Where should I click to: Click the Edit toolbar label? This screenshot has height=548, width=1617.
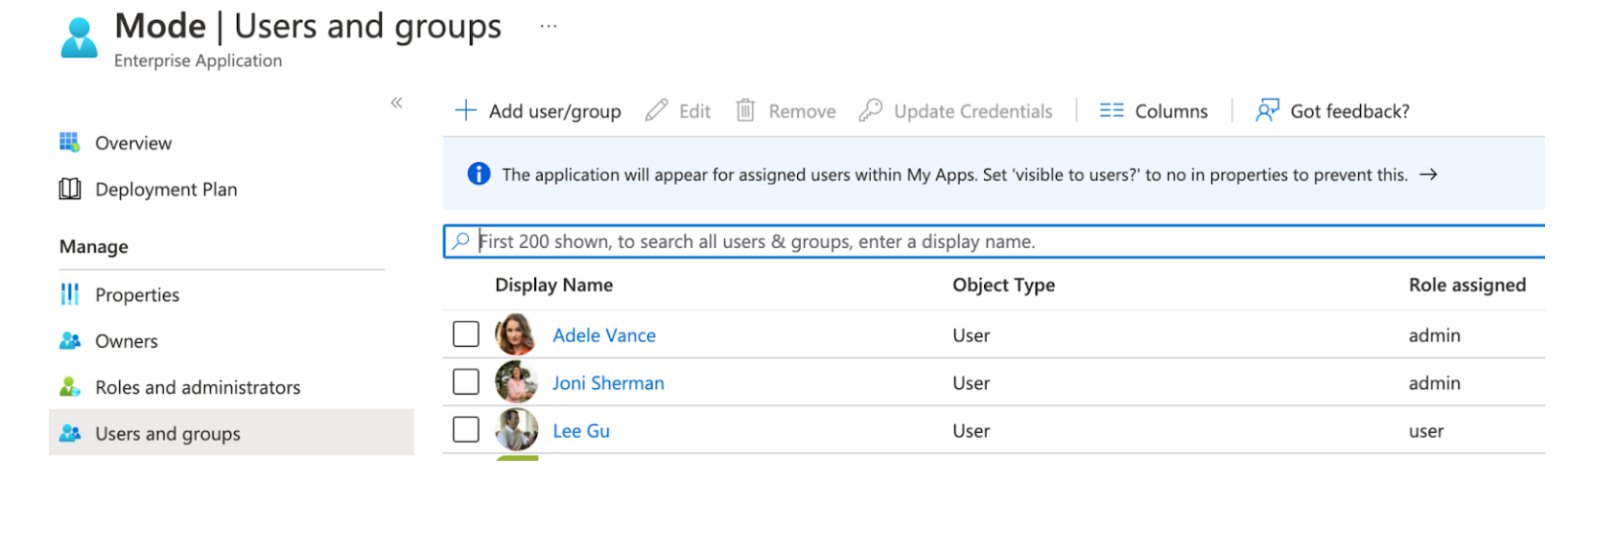click(694, 111)
